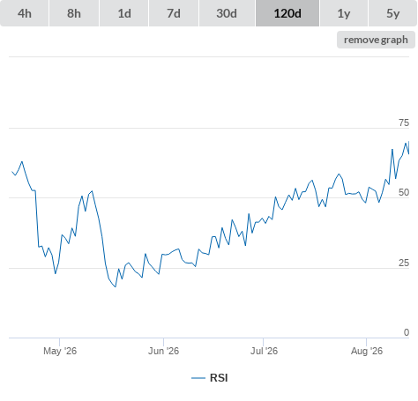Switch to the 8h time range
418x401 pixels.
(74, 13)
